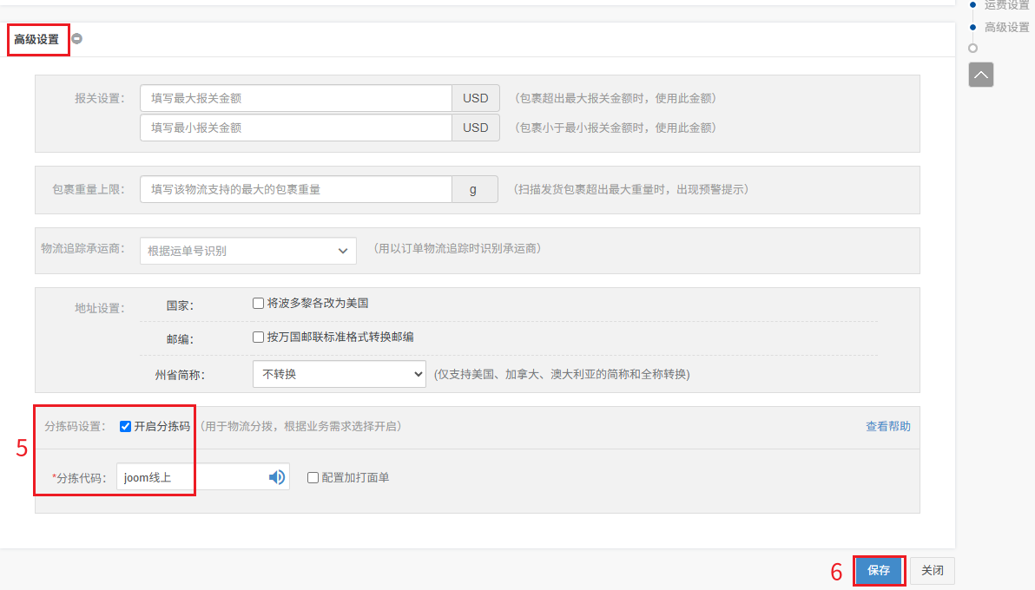Image resolution: width=1035 pixels, height=590 pixels.
Task: Open the 查看帮助 link
Action: tap(887, 426)
